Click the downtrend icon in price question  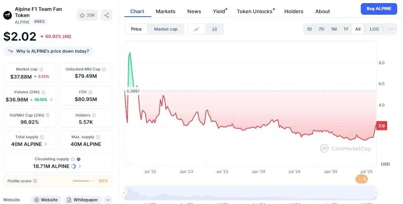pyautogui.click(x=10, y=51)
